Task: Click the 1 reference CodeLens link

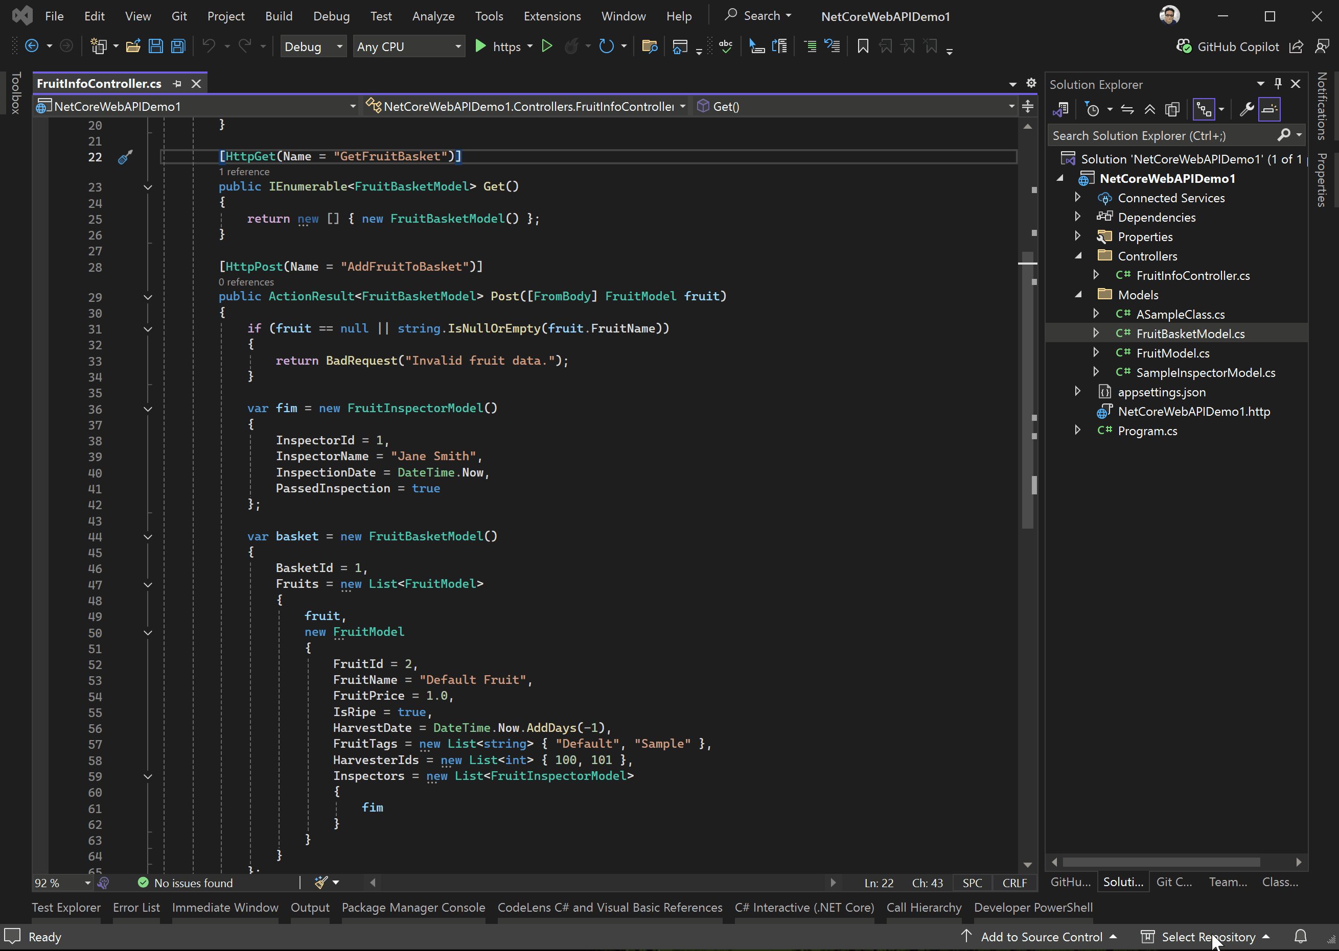Action: (x=244, y=172)
